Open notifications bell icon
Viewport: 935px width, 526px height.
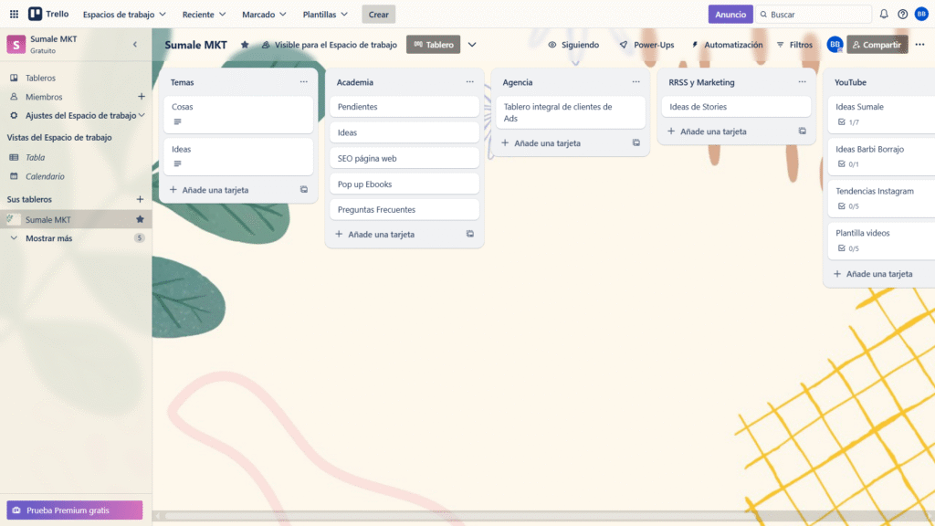click(884, 14)
